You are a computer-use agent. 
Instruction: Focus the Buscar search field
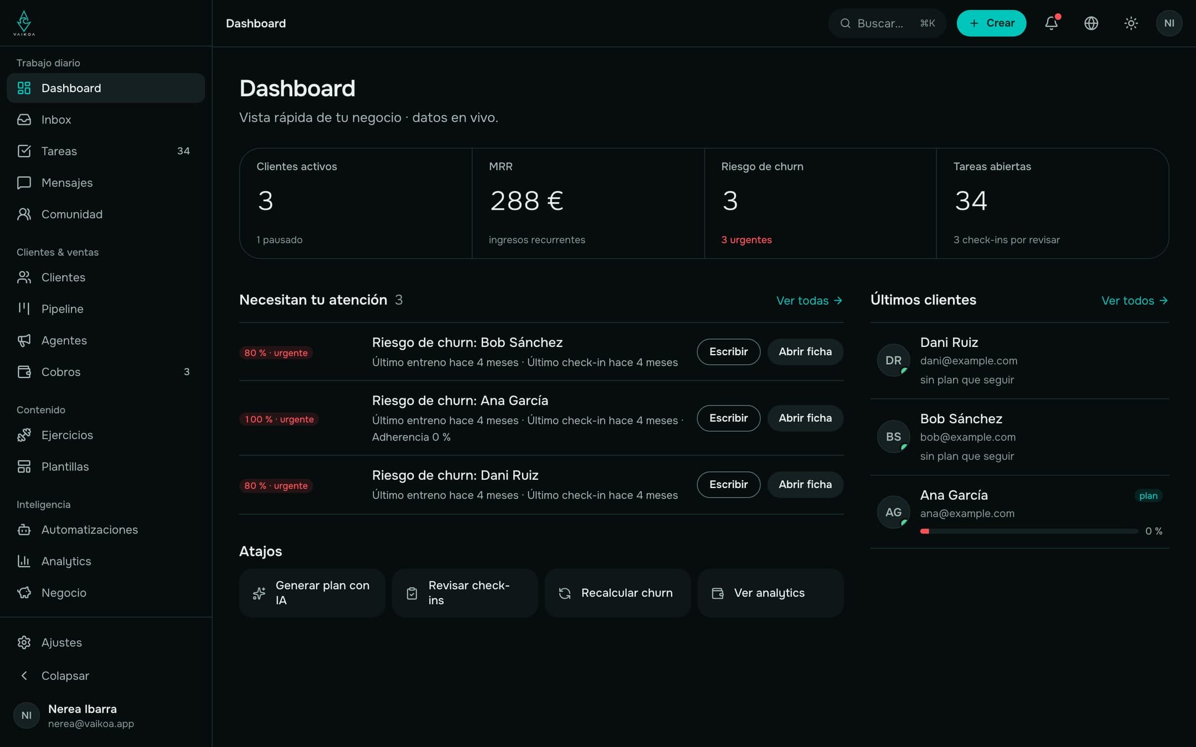[x=887, y=23]
